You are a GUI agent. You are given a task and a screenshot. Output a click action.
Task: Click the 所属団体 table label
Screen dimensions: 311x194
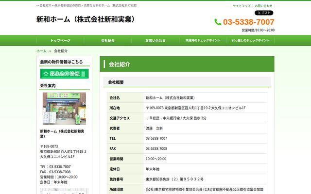(116, 190)
